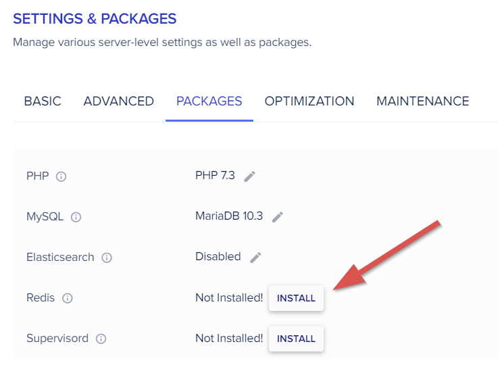View the Redis info icon
The image size is (498, 367).
(68, 298)
